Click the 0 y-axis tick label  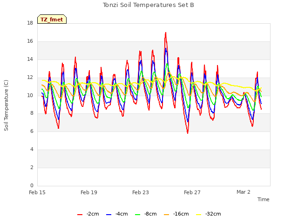[x=32, y=185]
